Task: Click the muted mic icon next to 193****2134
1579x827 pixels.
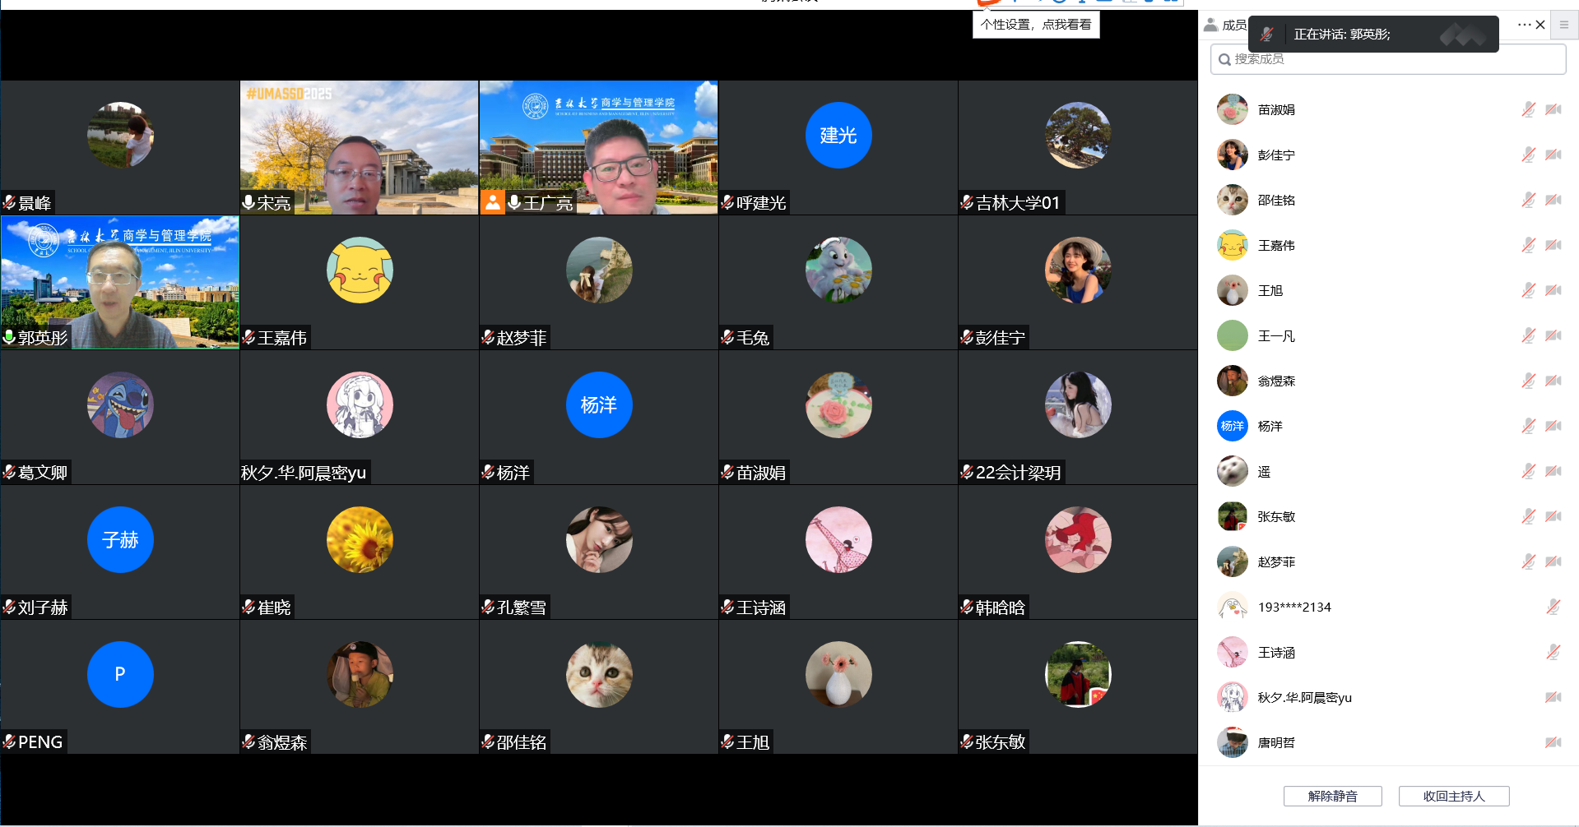Action: coord(1553,607)
